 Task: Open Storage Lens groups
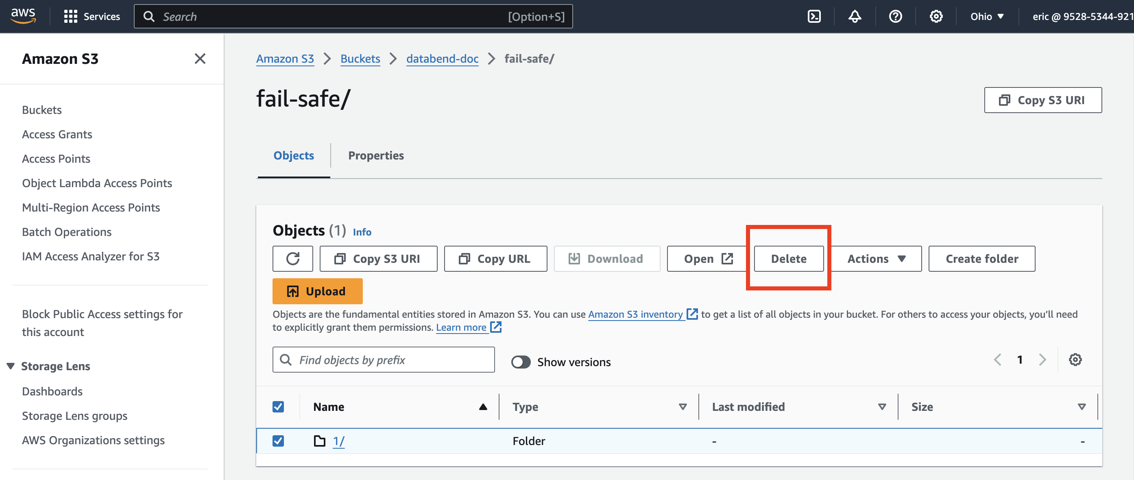tap(75, 416)
